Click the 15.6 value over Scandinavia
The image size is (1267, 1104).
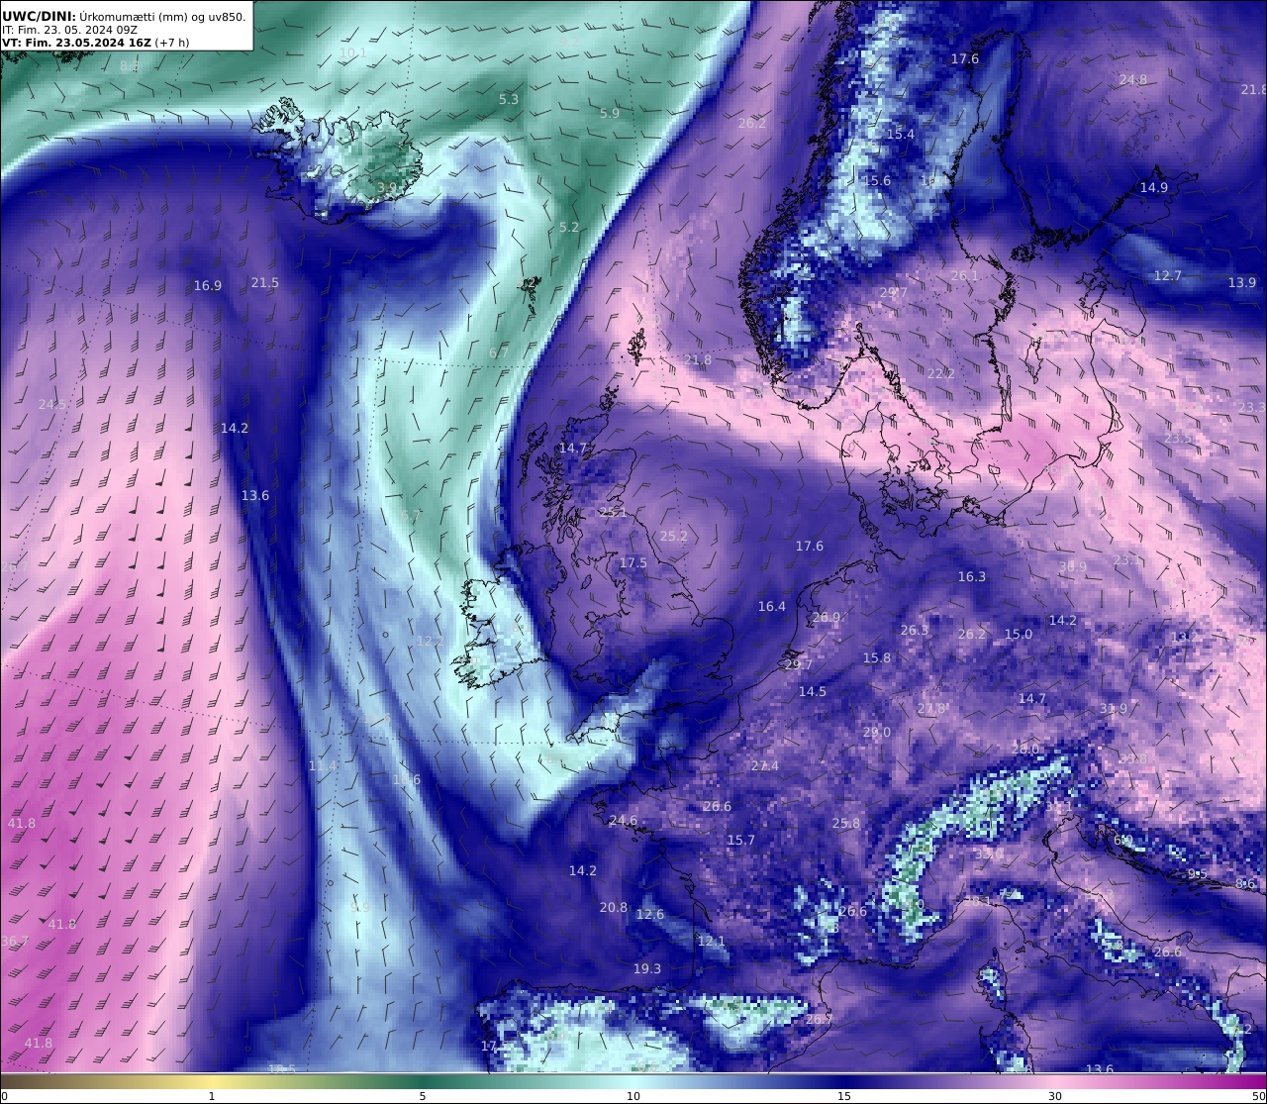click(x=877, y=180)
